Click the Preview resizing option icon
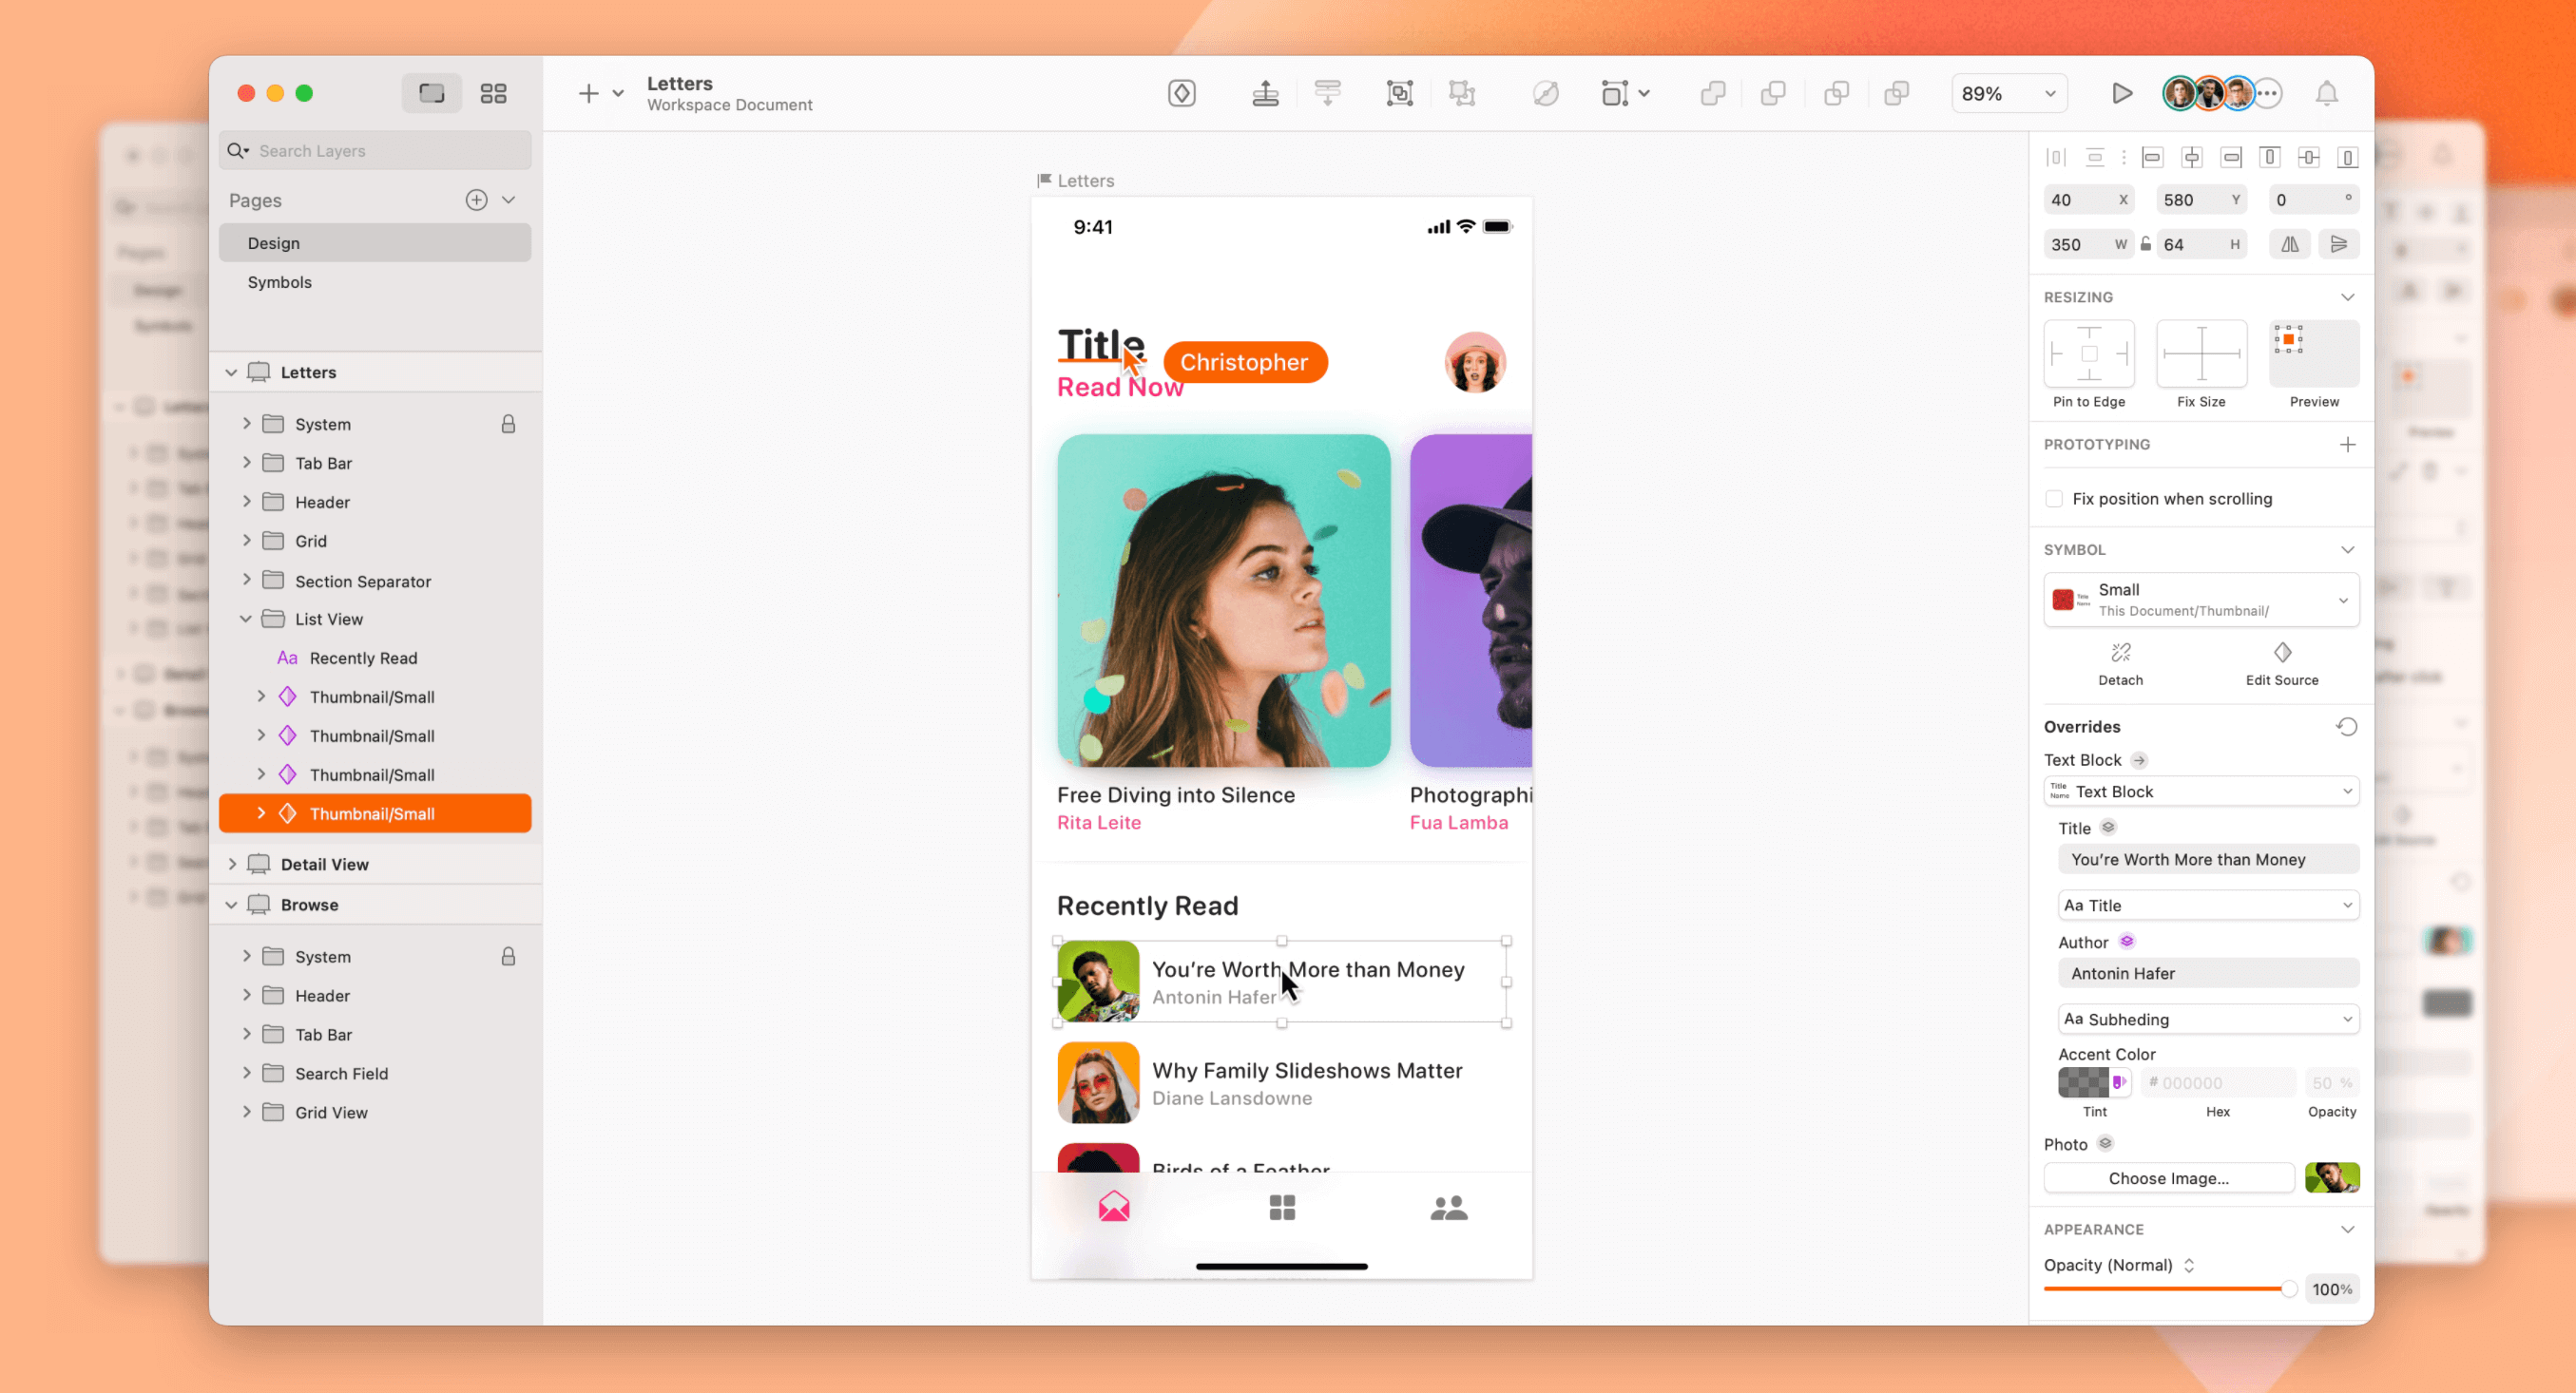The width and height of the screenshot is (2576, 1393). [x=2314, y=355]
